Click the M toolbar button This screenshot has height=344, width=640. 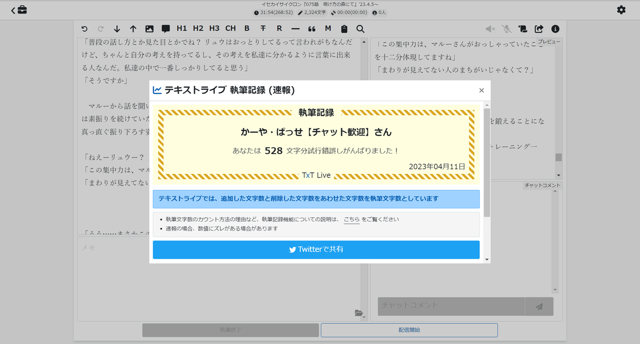[x=328, y=28]
